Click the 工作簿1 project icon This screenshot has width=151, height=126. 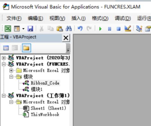11,95
